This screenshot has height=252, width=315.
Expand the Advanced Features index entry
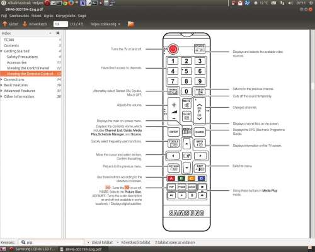pyautogui.click(x=1, y=91)
